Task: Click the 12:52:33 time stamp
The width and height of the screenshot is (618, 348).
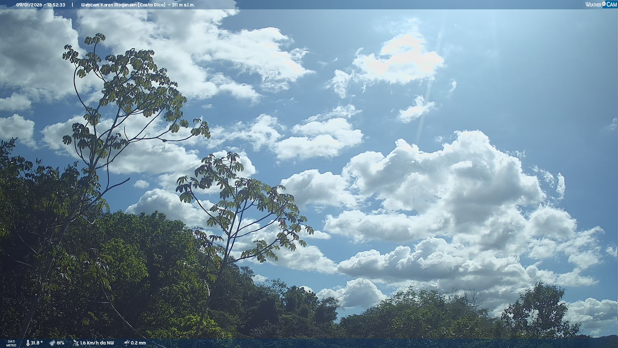Action: pos(55,5)
